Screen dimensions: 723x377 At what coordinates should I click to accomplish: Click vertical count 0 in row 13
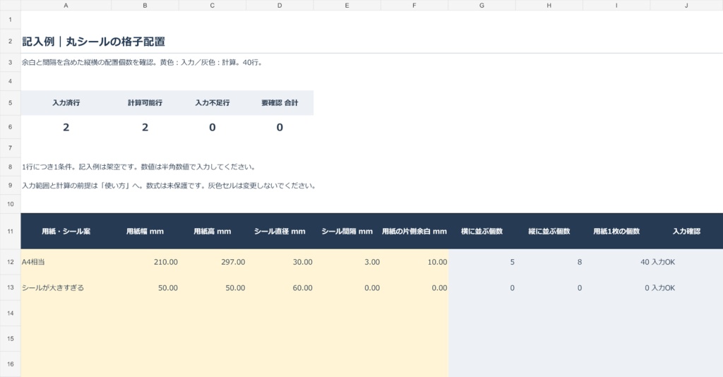[549, 287]
